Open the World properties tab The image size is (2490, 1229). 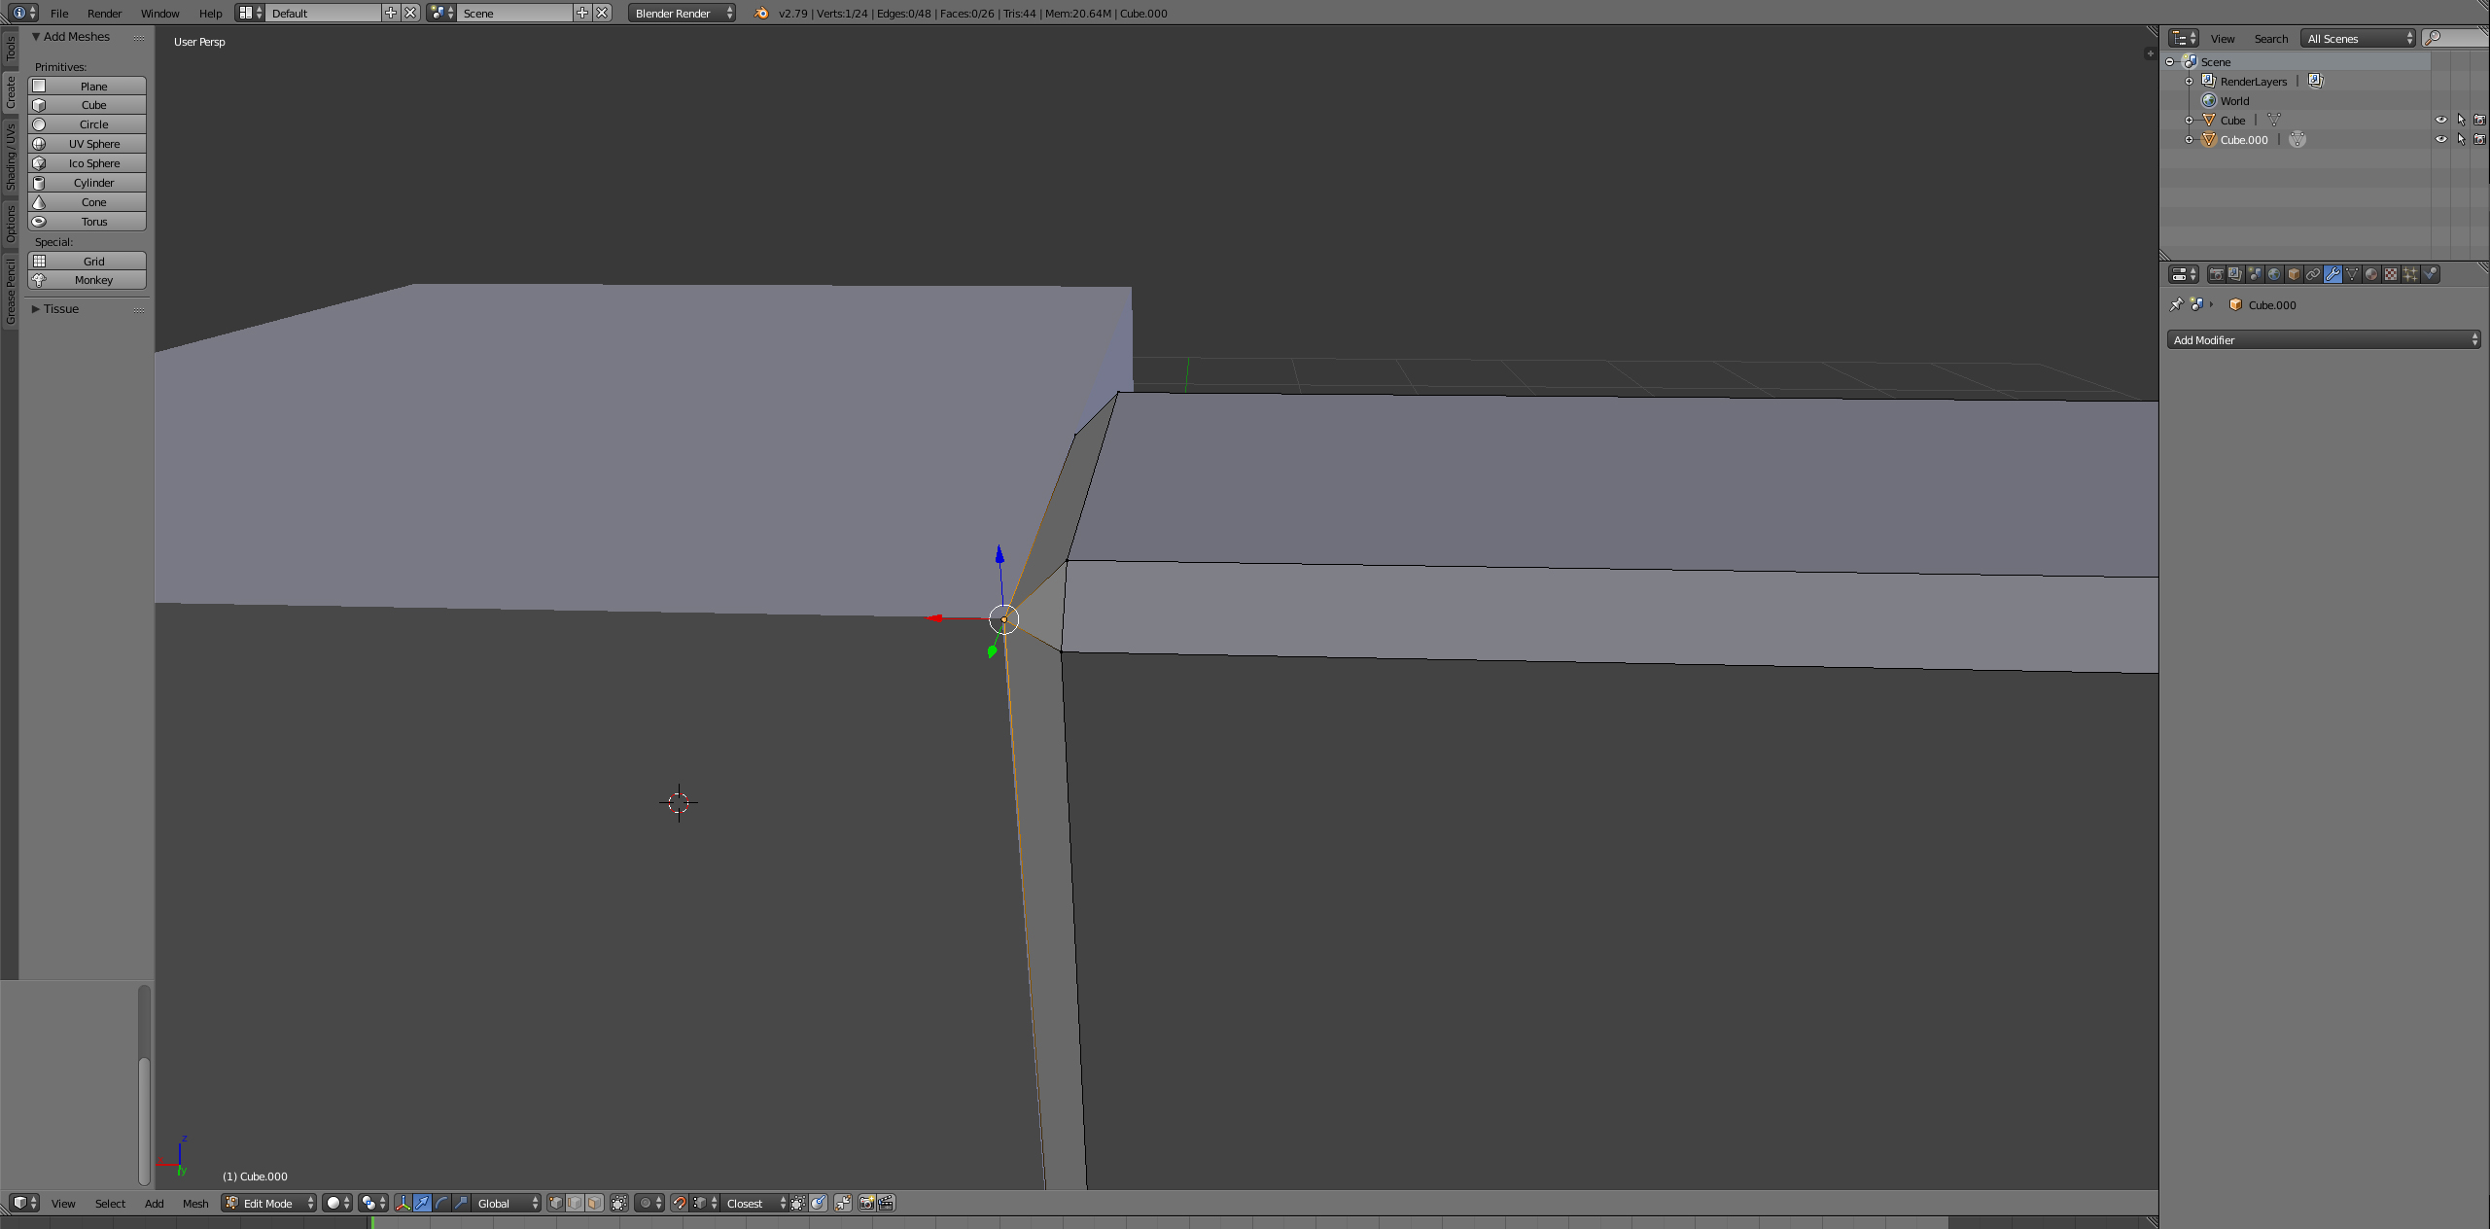click(2275, 274)
